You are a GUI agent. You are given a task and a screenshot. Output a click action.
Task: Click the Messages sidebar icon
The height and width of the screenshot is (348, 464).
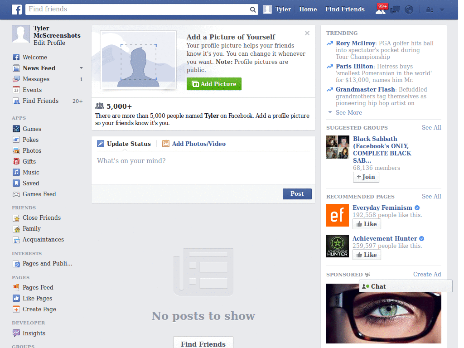[x=16, y=79]
